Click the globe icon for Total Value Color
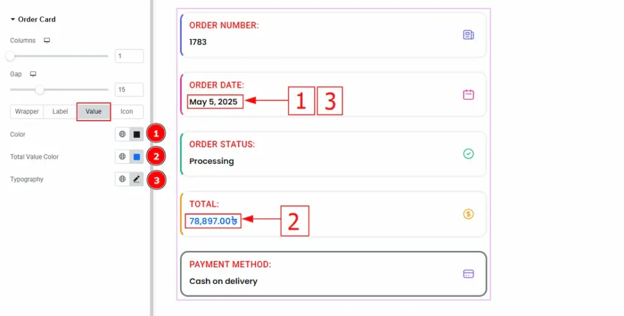Screen dimensions: 624x316 [122, 156]
